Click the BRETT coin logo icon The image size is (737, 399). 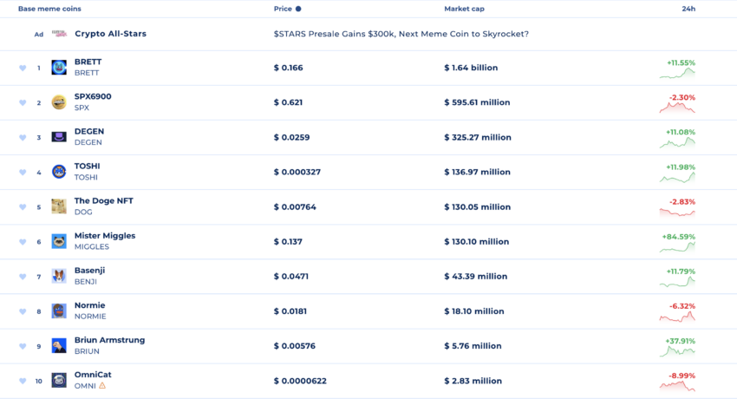click(x=59, y=68)
